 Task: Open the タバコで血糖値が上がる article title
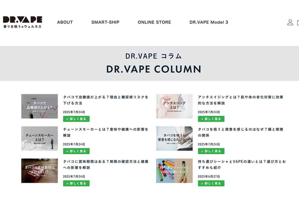(x=106, y=100)
